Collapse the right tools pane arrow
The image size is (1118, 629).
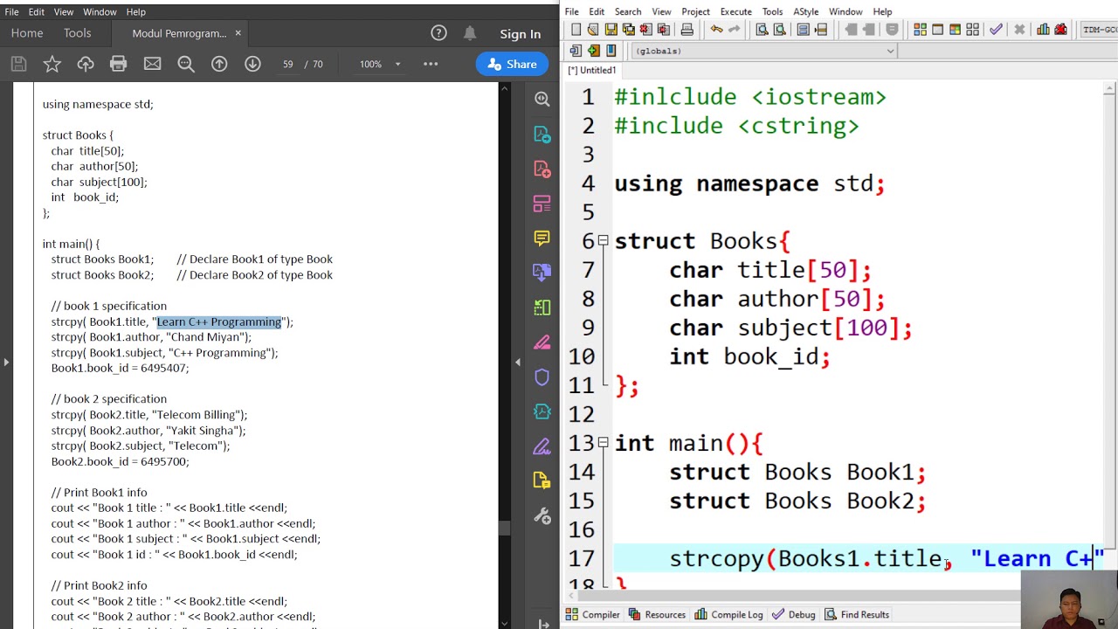click(517, 362)
